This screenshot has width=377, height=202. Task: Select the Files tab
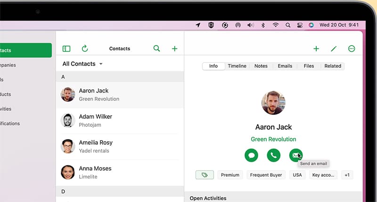(309, 66)
